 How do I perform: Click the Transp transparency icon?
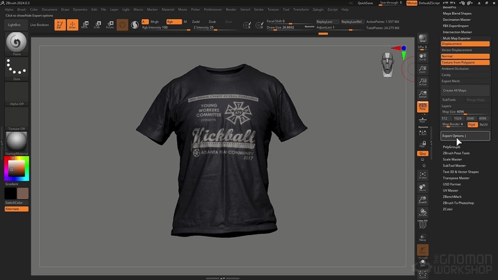[422, 237]
